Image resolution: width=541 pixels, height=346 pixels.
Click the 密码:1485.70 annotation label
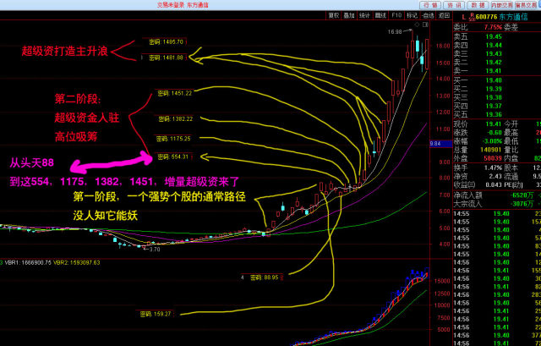point(166,42)
